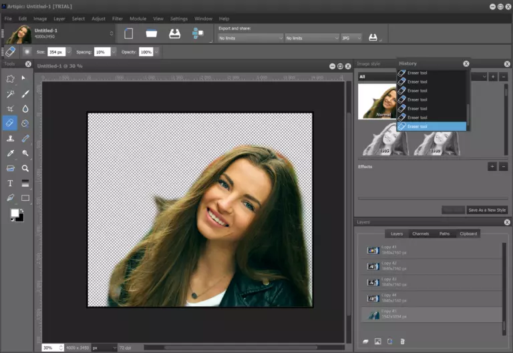This screenshot has width=513, height=353.
Task: Activate the Zoom magnifier tool
Action: pyautogui.click(x=25, y=169)
